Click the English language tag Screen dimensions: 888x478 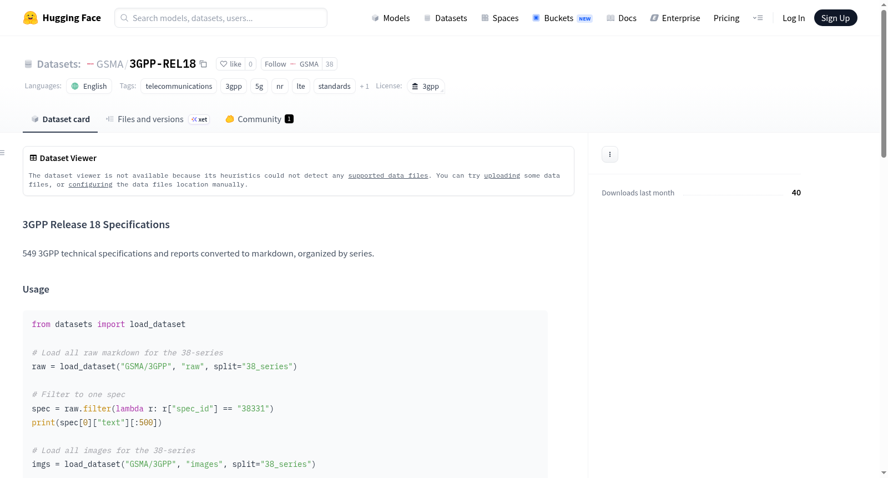(89, 86)
